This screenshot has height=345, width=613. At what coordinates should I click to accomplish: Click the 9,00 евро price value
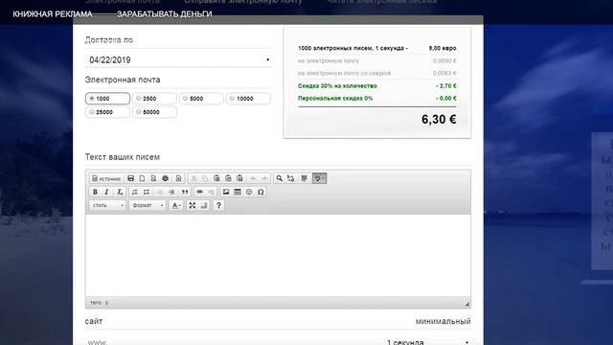point(443,48)
